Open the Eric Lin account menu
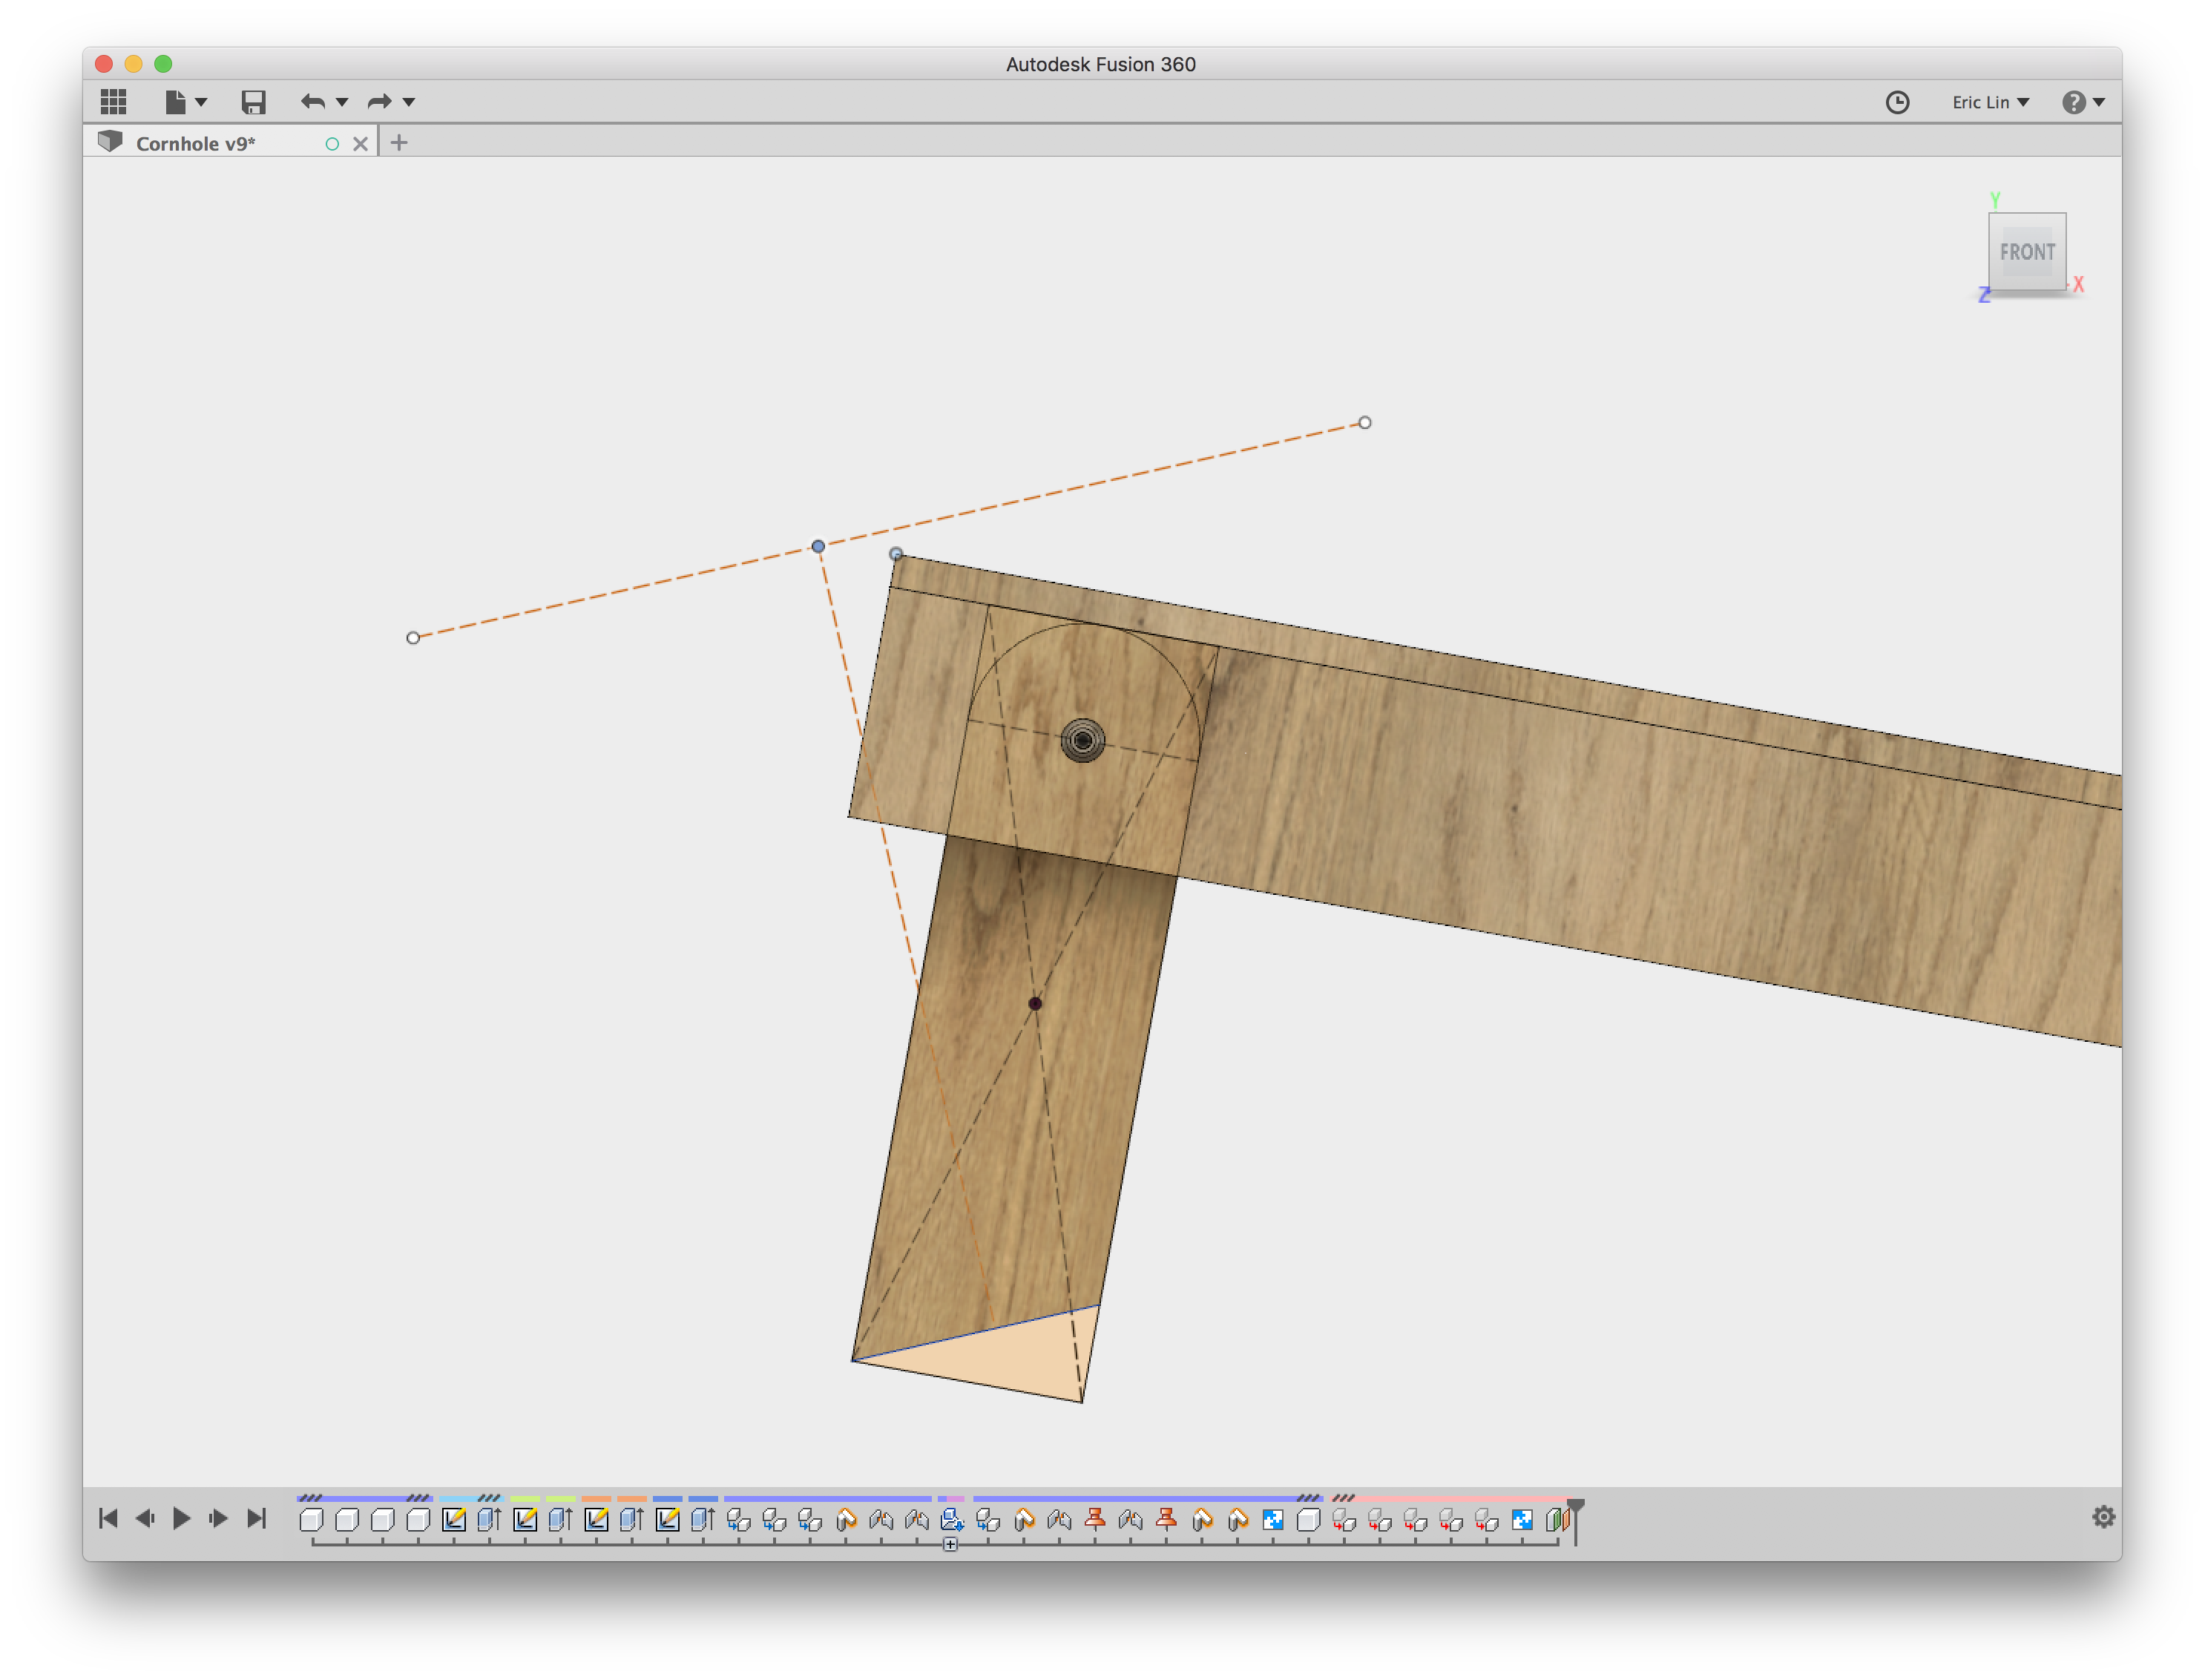Image resolution: width=2205 pixels, height=1680 pixels. coord(1989,102)
